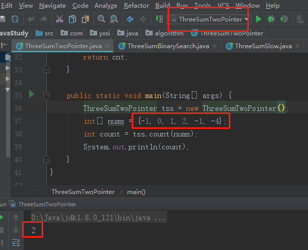The width and height of the screenshot is (308, 250).
Task: Close the ThreeSumTwoPointer.java tab
Action: click(107, 46)
